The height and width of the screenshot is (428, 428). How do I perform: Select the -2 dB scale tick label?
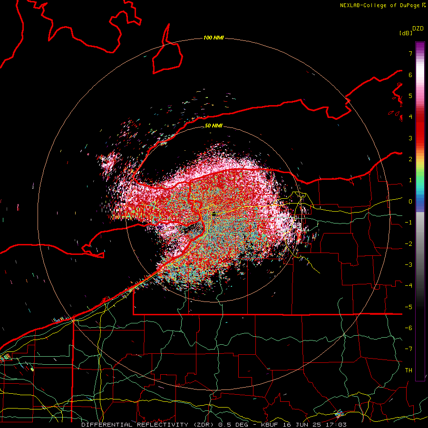coord(409,244)
